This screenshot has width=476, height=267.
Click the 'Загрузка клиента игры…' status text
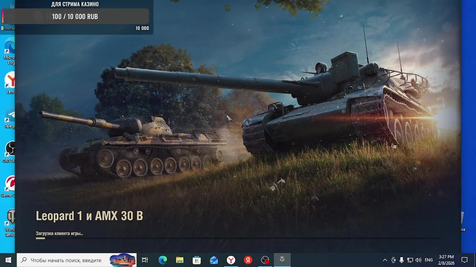pos(59,233)
